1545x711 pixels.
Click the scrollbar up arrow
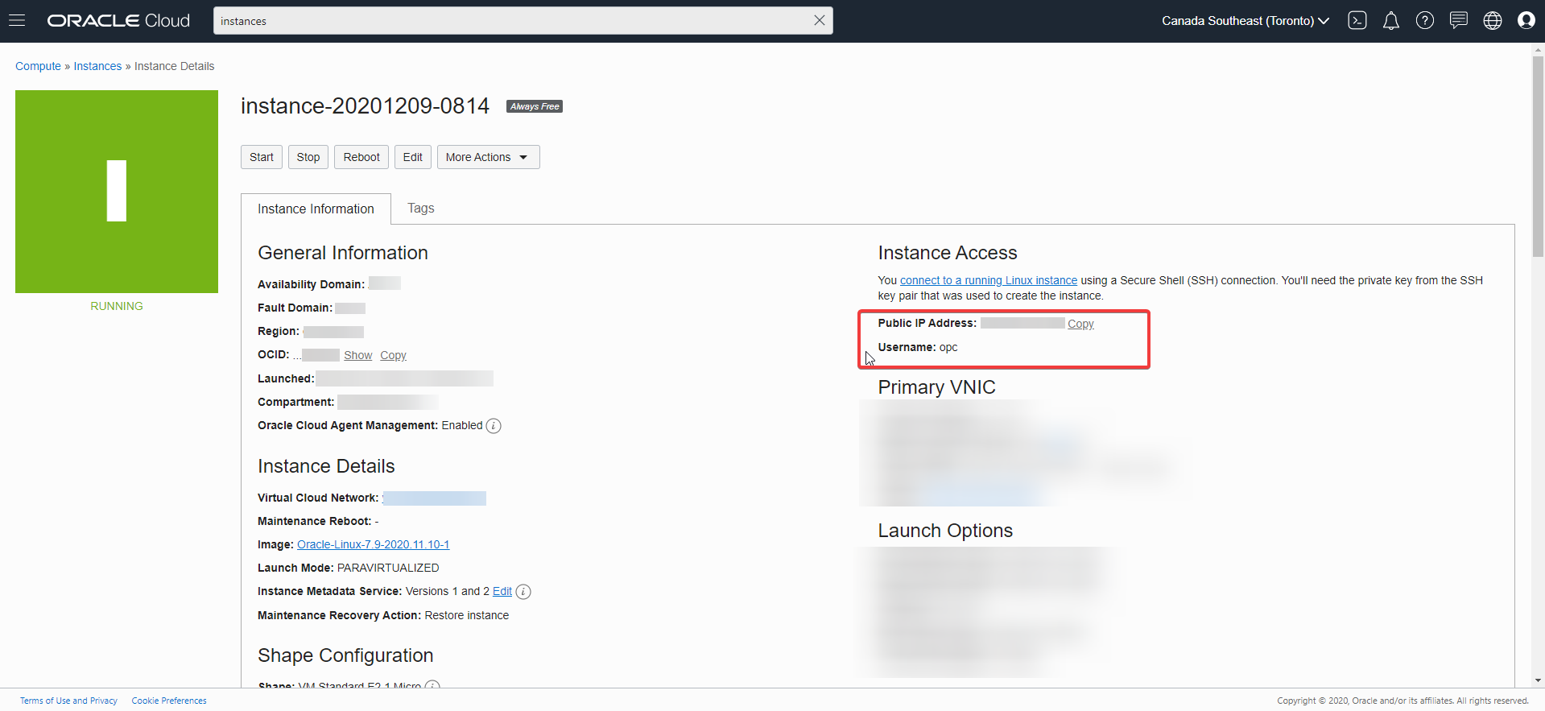1539,50
